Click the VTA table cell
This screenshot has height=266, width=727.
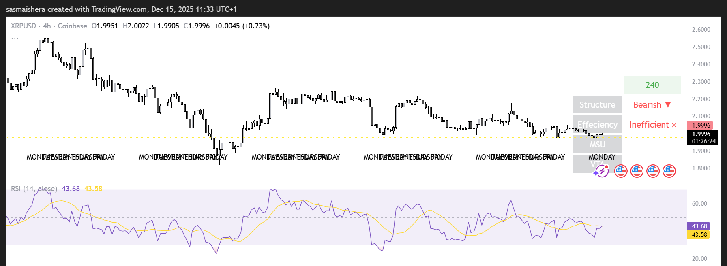point(597,164)
